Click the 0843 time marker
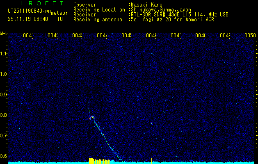258x164 pixels. (x=78, y=35)
